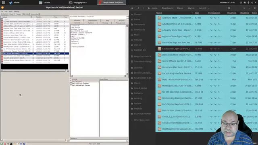Image resolution: width=258 pixels, height=145 pixels.
Task: Open the clock in the top panel
Action: (227, 2)
